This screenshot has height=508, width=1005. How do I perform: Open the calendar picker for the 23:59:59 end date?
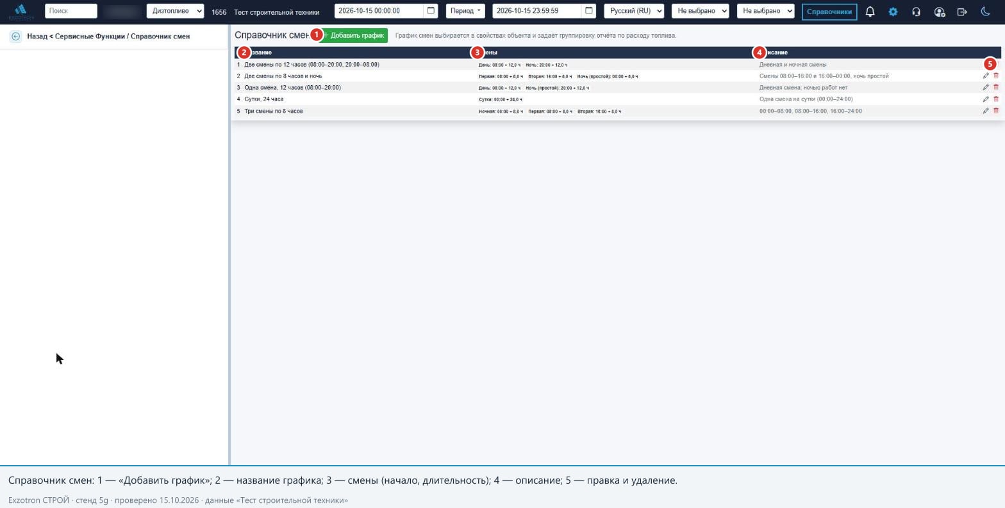pyautogui.click(x=589, y=11)
